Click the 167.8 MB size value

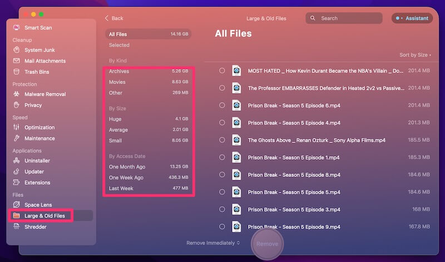pos(419,226)
